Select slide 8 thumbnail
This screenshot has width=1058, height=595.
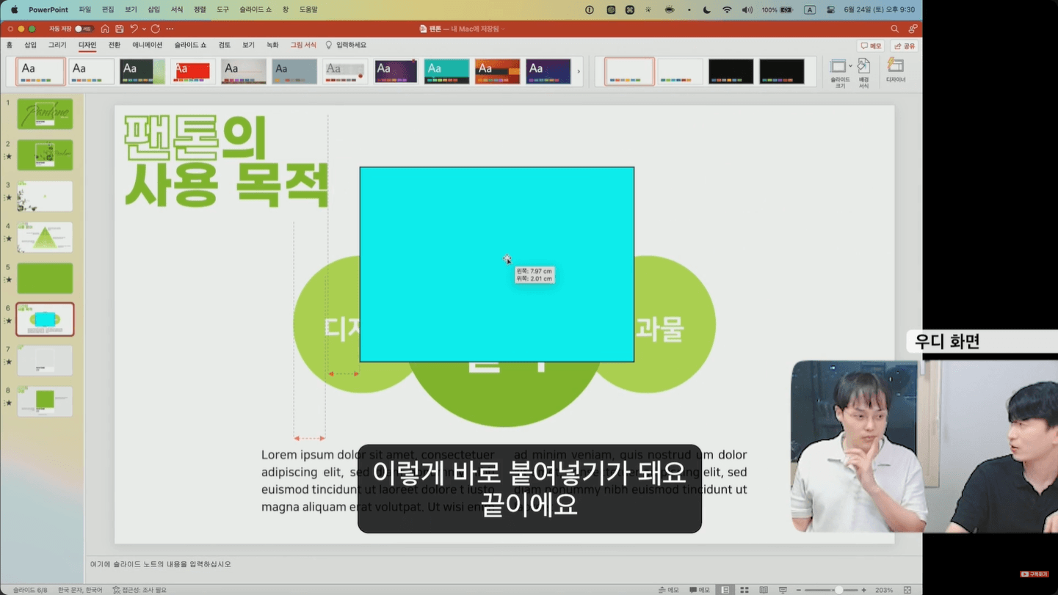[45, 401]
